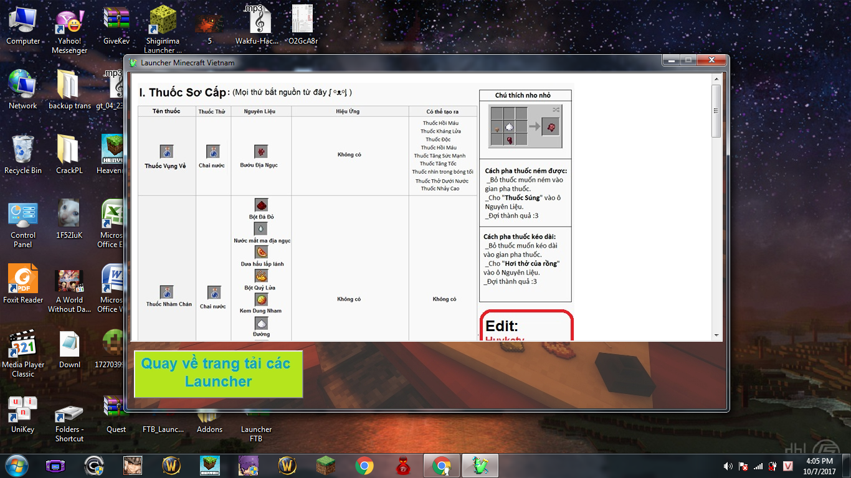Click the Bột Quỷ Lửa icon
The width and height of the screenshot is (851, 478).
point(261,276)
